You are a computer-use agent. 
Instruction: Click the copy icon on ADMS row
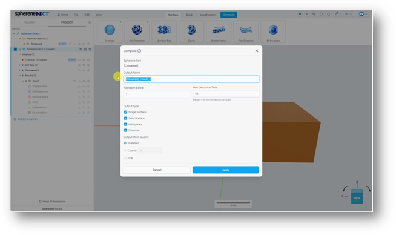click(74, 81)
